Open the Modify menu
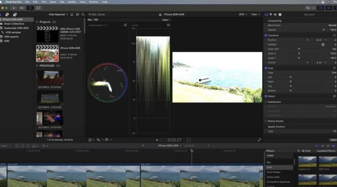 click(72, 2)
